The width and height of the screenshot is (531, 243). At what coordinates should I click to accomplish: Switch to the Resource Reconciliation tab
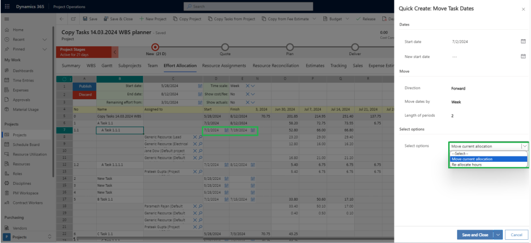point(276,66)
